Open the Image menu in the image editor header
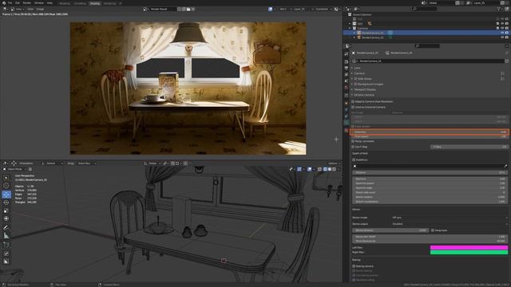Image resolution: width=511 pixels, height=287 pixels. (x=40, y=9)
